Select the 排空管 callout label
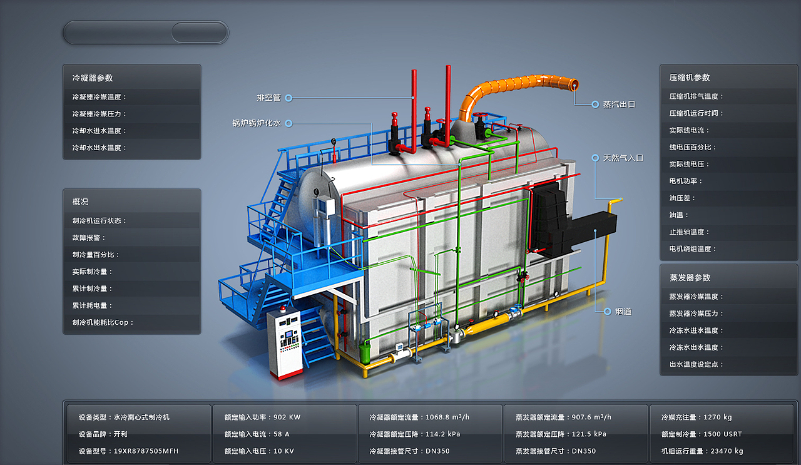Screen dimensions: 801x465 [x=268, y=98]
